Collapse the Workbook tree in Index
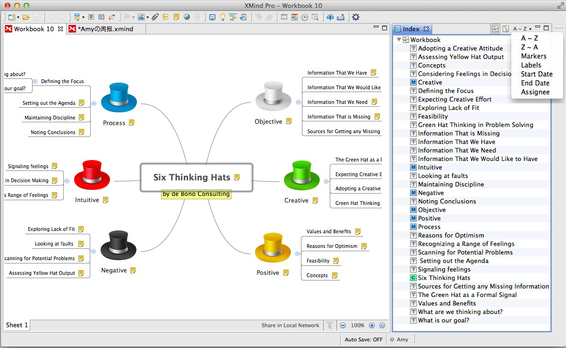 pos(399,39)
